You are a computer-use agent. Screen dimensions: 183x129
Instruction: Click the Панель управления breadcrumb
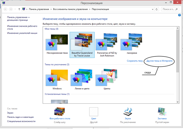tap(39, 9)
